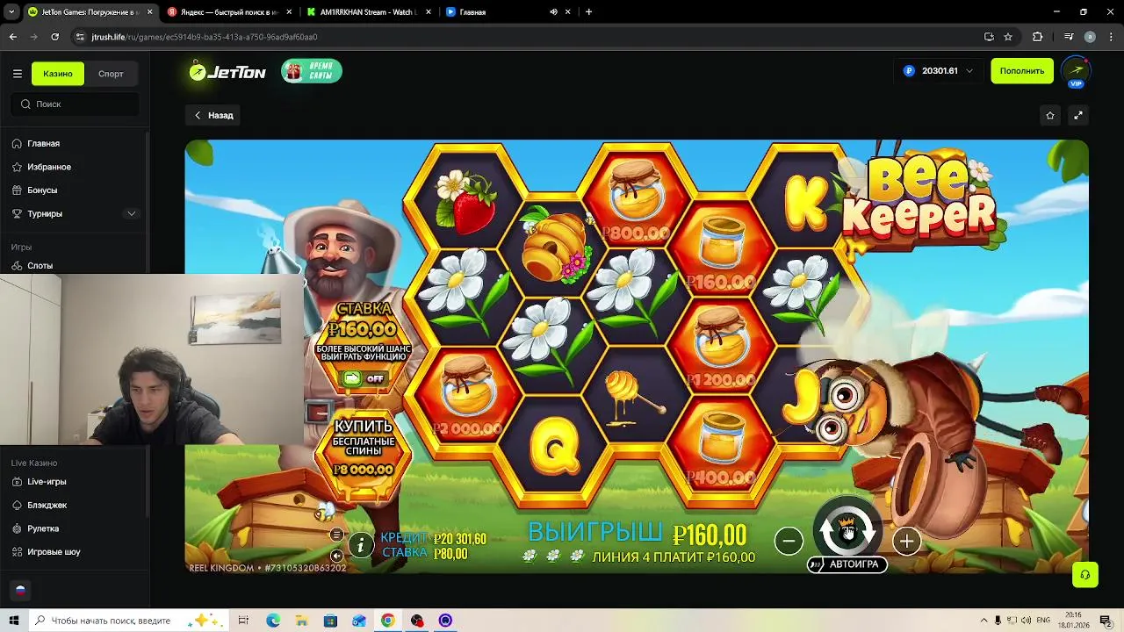
Task: Adjust system volume tray icon
Action: (x=1028, y=621)
